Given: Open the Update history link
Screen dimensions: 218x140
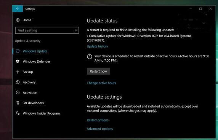Looking at the screenshot, I should pos(97,46).
